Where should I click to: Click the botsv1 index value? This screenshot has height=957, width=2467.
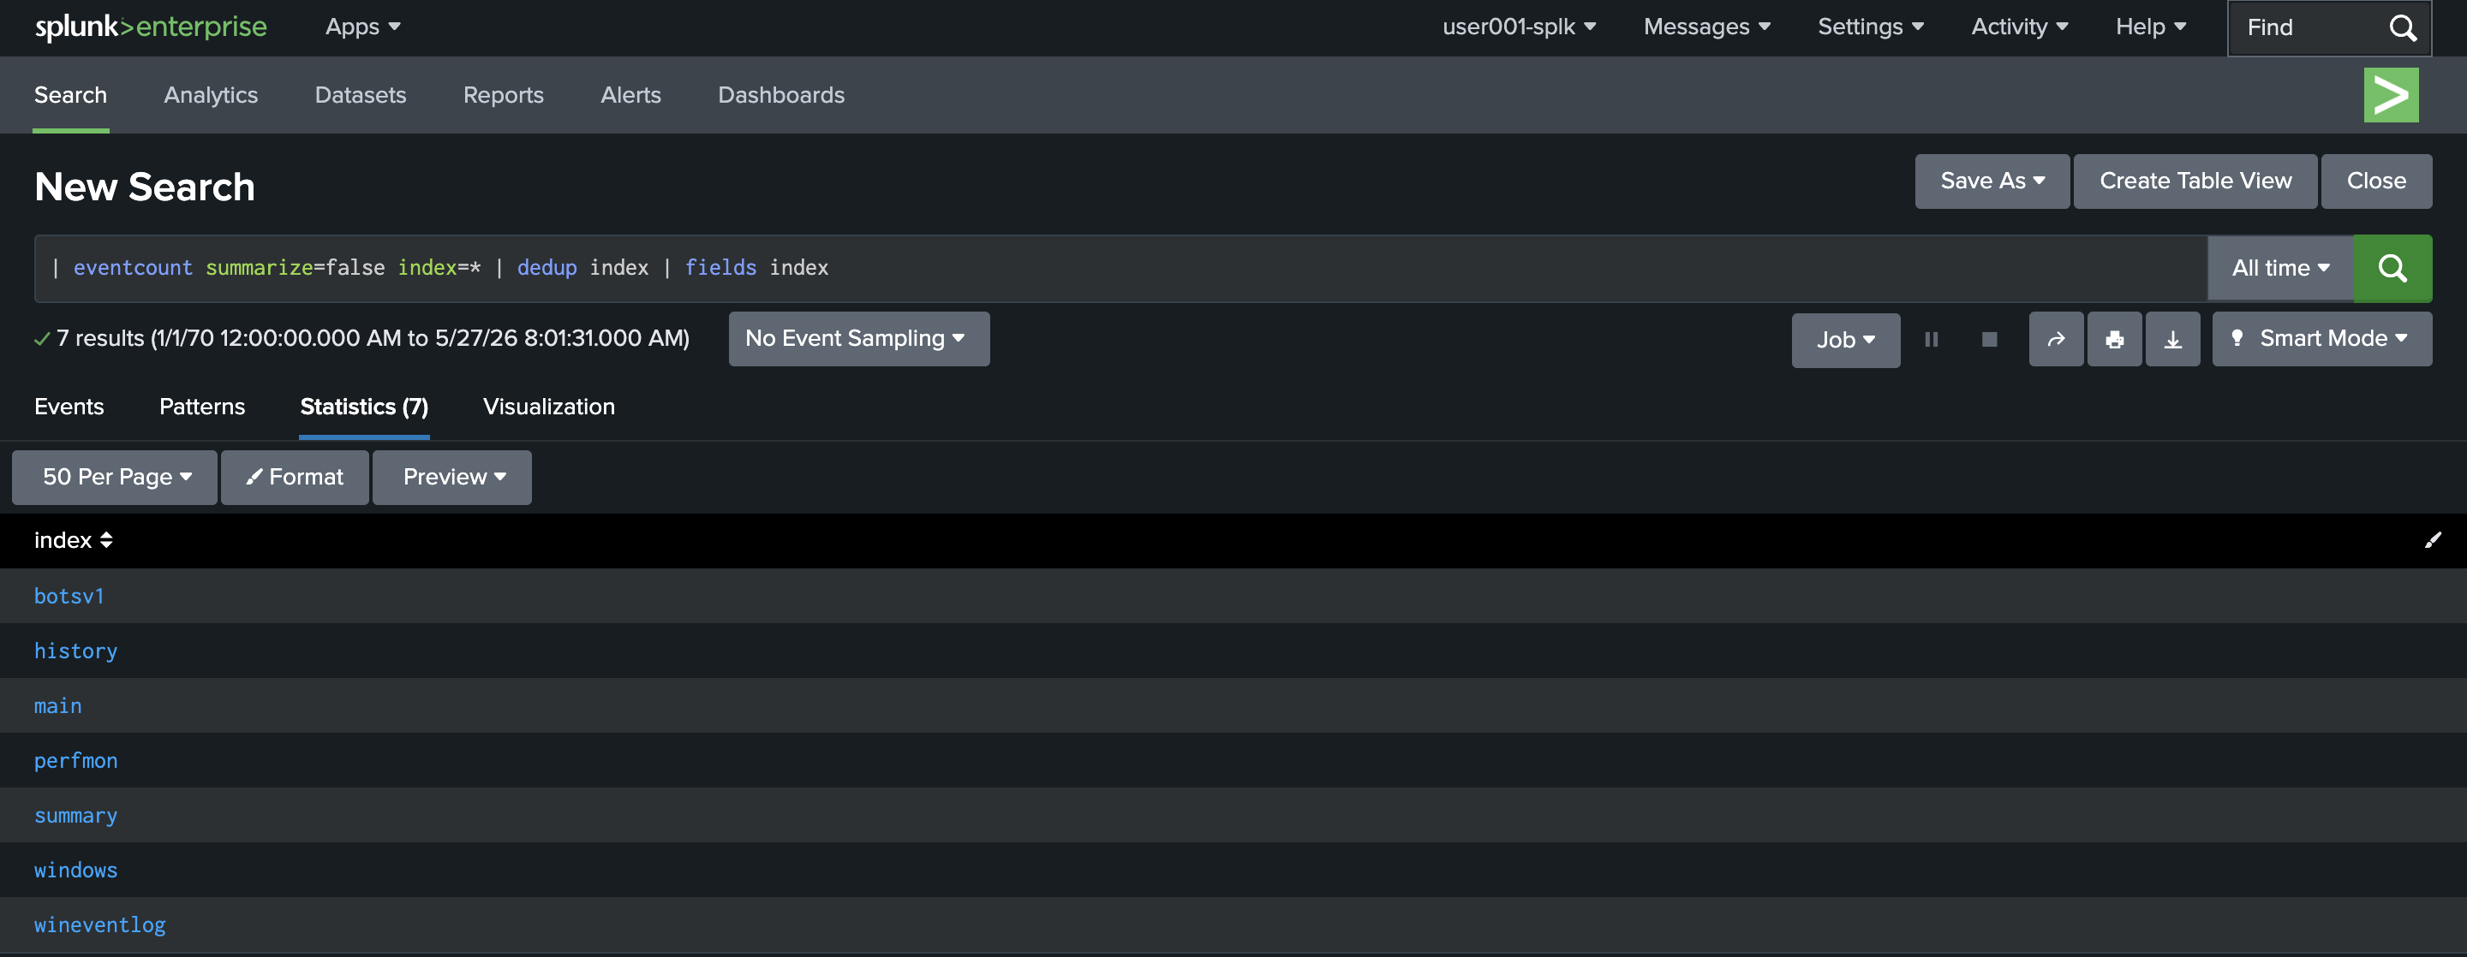69,597
